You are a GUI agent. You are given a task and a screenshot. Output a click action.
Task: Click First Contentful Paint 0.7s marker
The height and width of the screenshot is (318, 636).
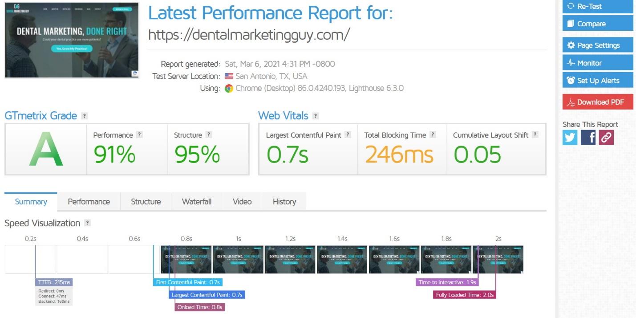(x=188, y=282)
